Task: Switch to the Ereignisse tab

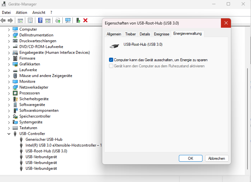Action: point(161,34)
